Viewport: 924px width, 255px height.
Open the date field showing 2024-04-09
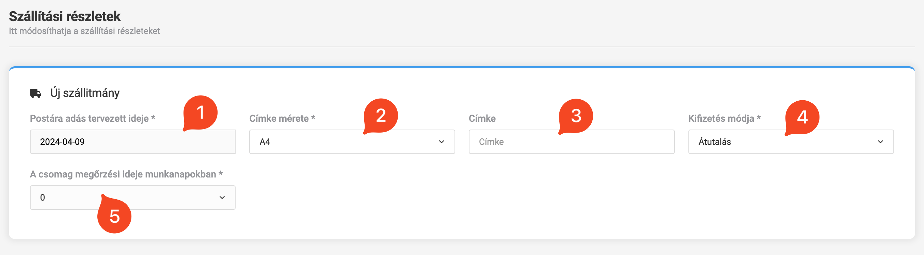coord(132,142)
